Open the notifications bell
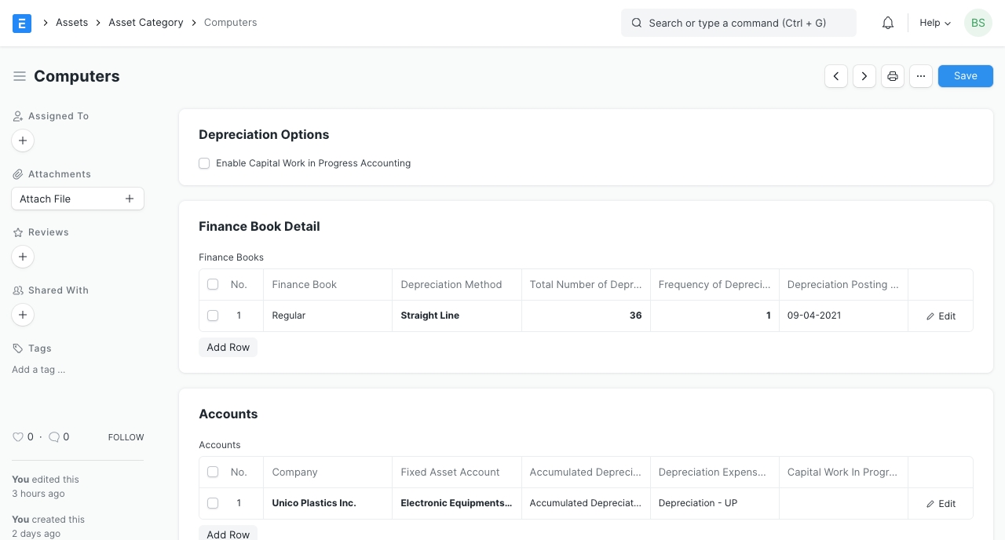Image resolution: width=1005 pixels, height=540 pixels. click(888, 23)
